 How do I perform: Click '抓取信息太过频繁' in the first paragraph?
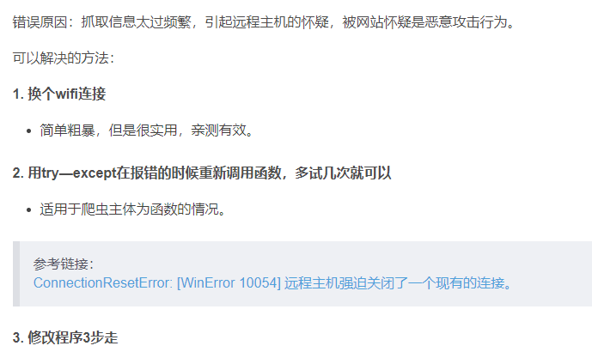(136, 21)
